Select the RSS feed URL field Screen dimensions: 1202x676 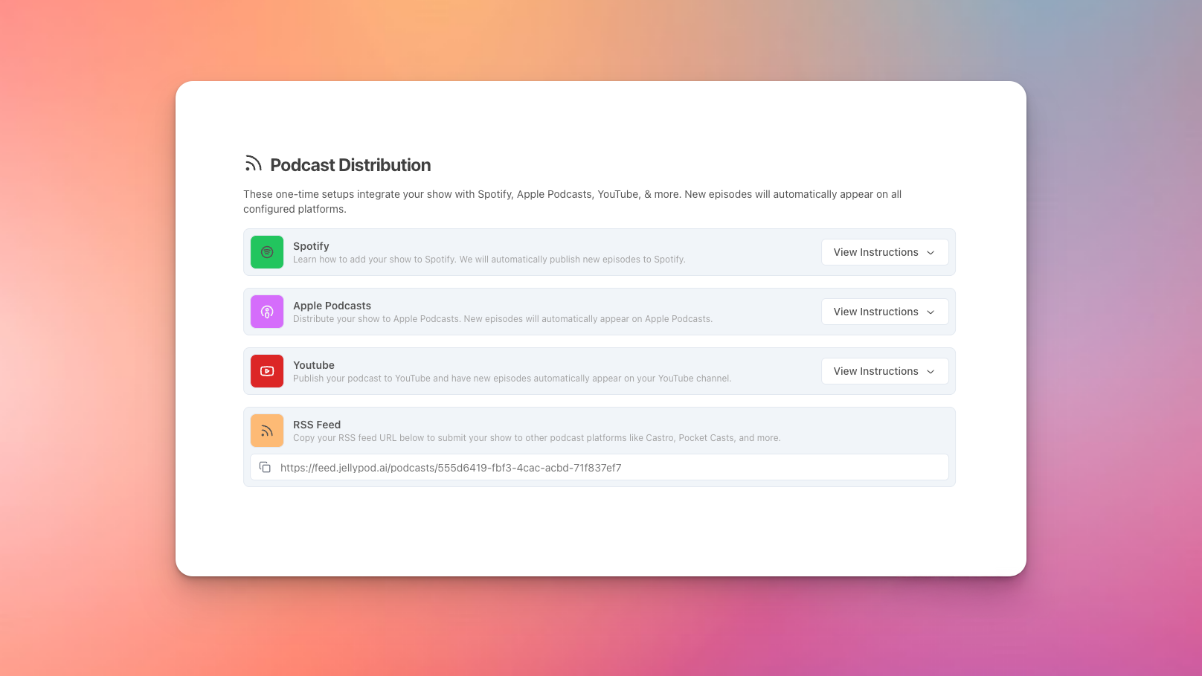[599, 467]
